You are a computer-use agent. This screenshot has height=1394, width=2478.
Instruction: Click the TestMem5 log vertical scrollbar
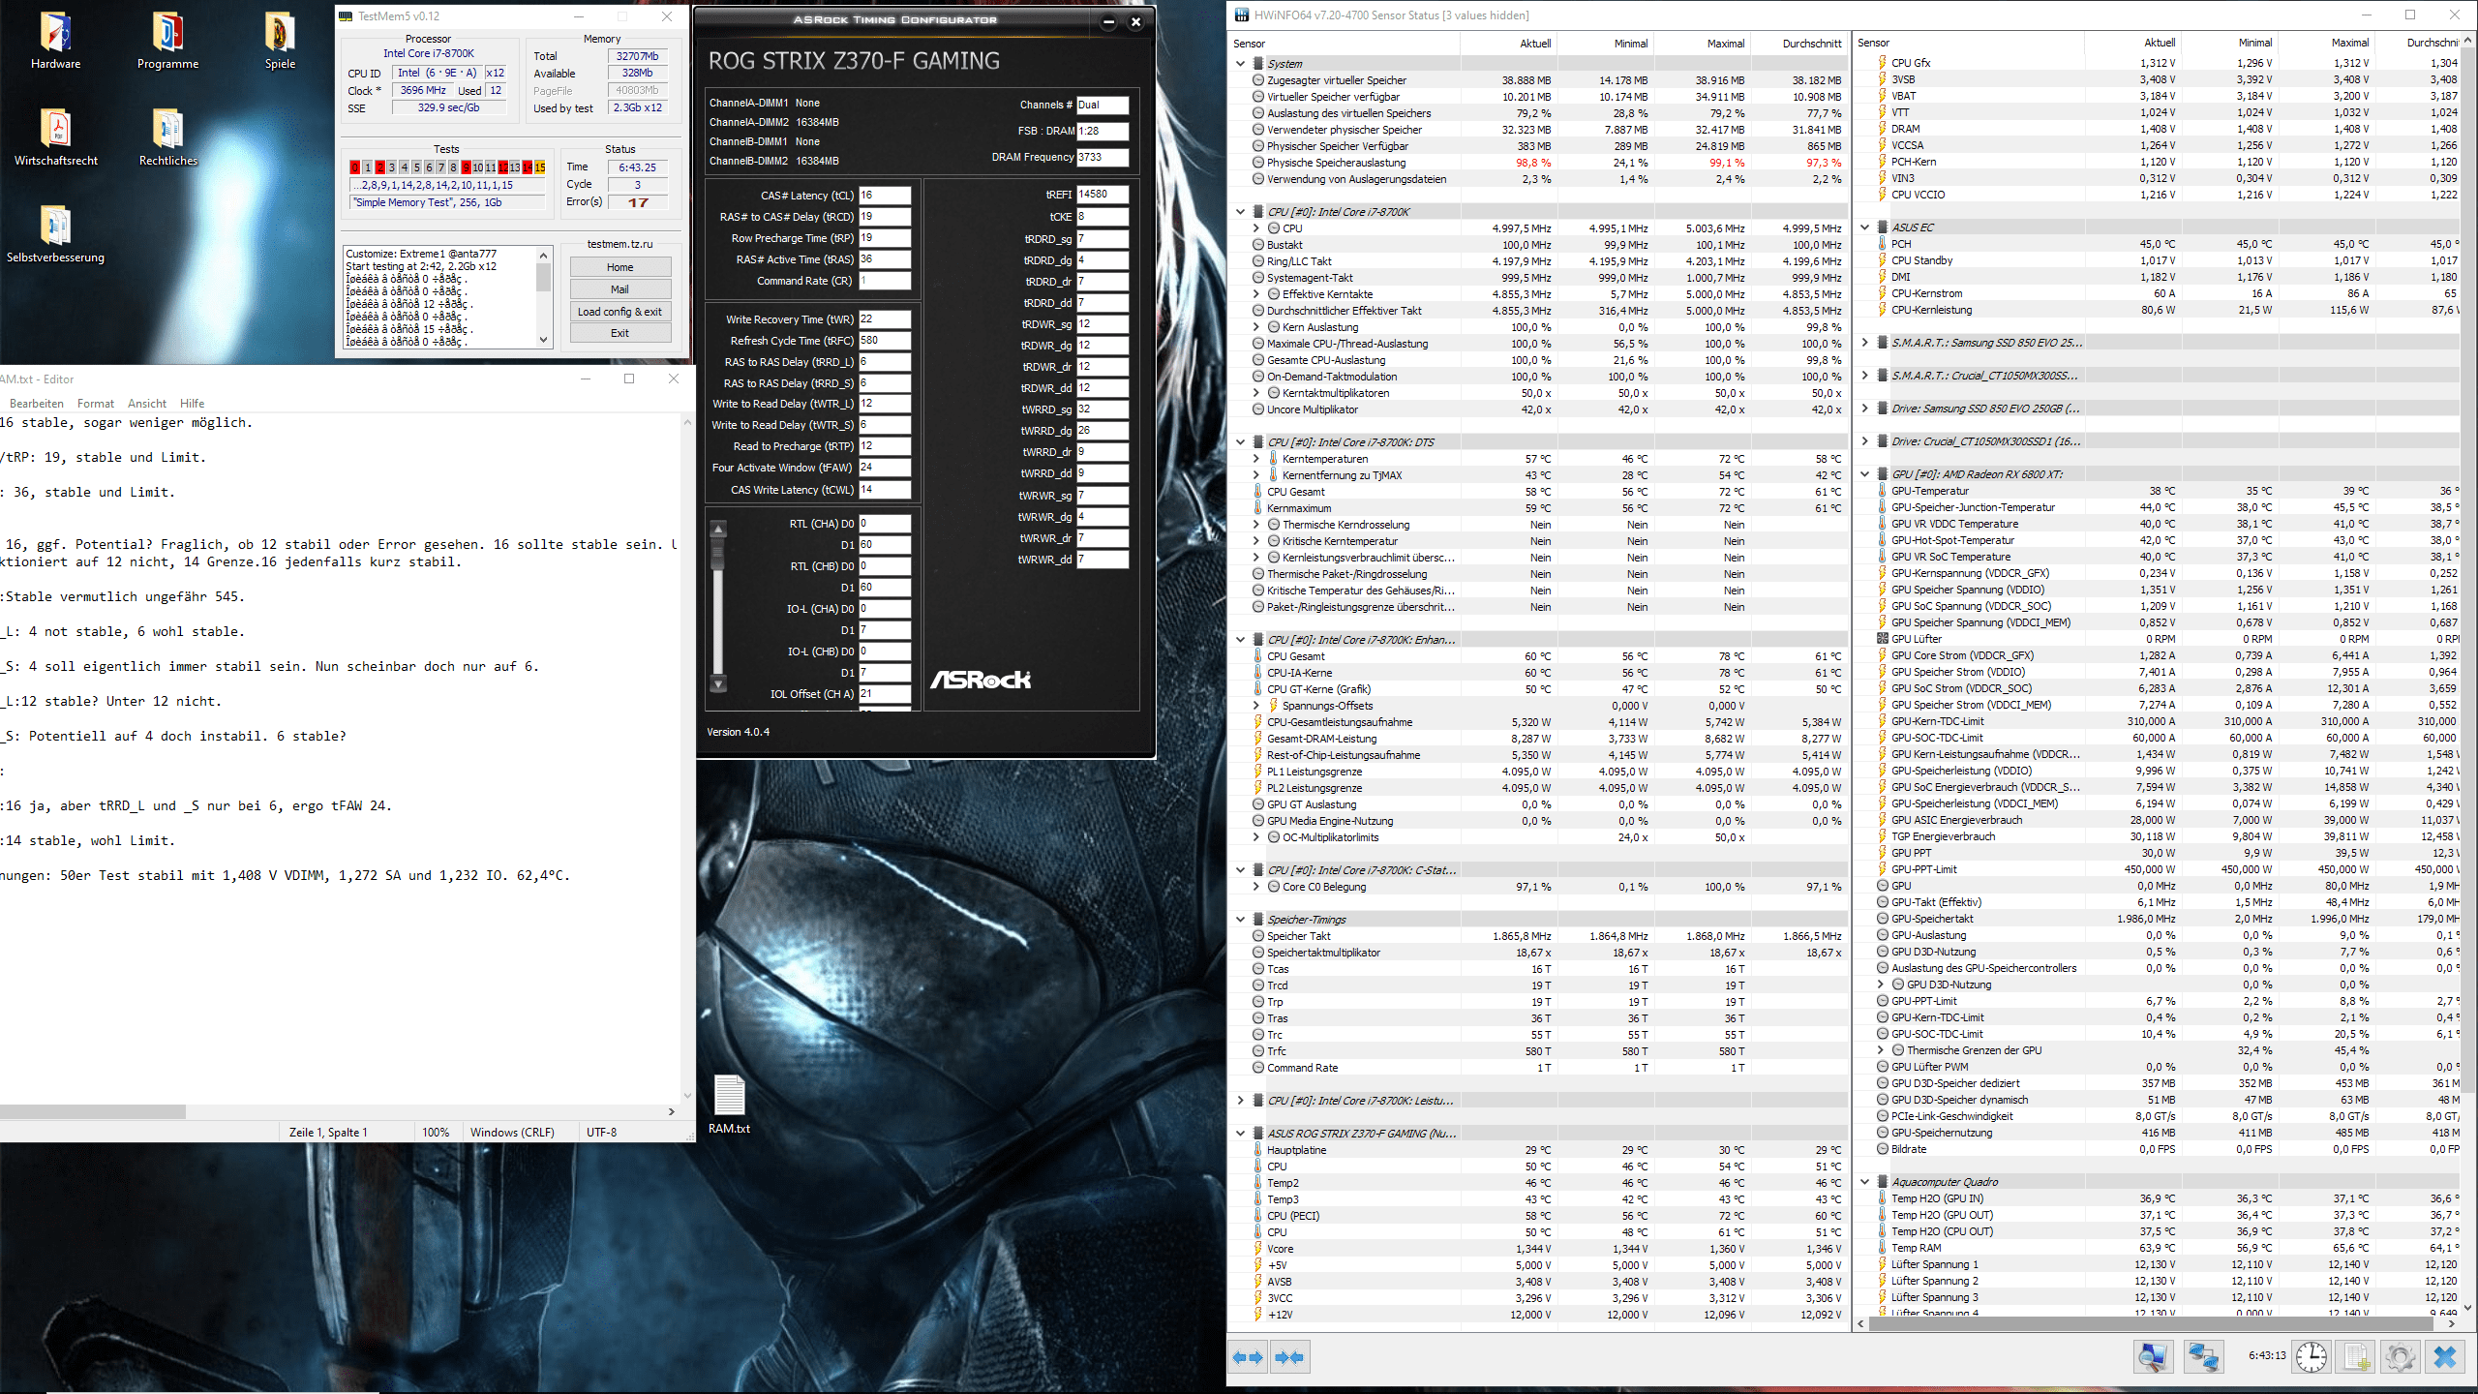[543, 297]
